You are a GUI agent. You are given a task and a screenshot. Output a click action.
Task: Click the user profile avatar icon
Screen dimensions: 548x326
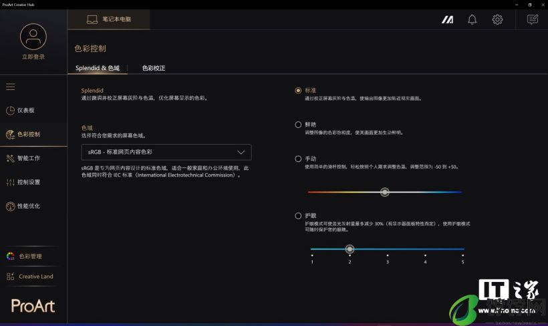coord(33,37)
